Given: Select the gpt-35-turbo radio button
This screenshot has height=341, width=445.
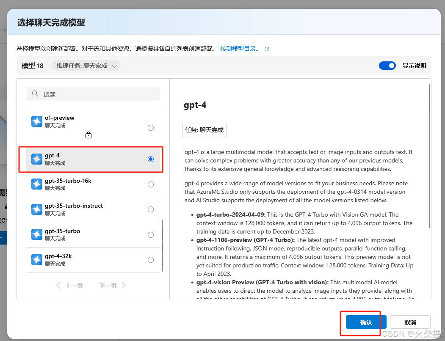Looking at the screenshot, I should tap(151, 235).
